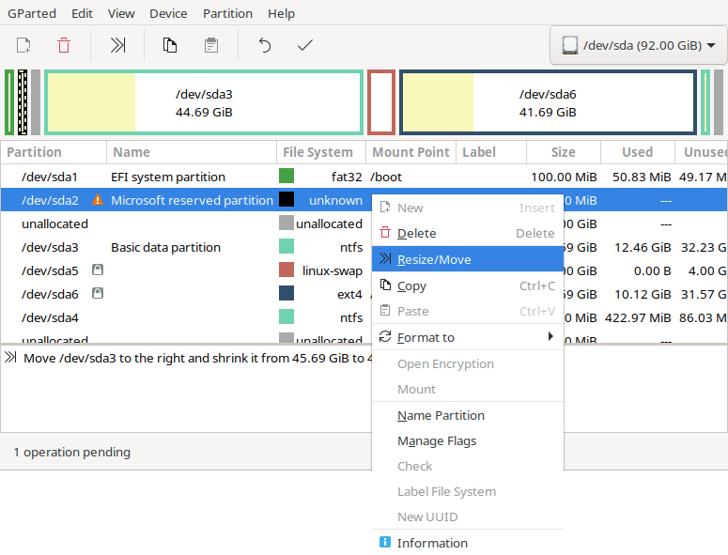Click the warning icon beside /dev/sda2
This screenshot has height=555, width=728.
pyautogui.click(x=97, y=200)
